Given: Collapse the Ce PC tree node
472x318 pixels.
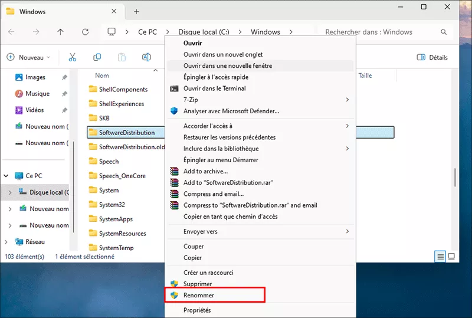Looking at the screenshot, I should [x=6, y=176].
